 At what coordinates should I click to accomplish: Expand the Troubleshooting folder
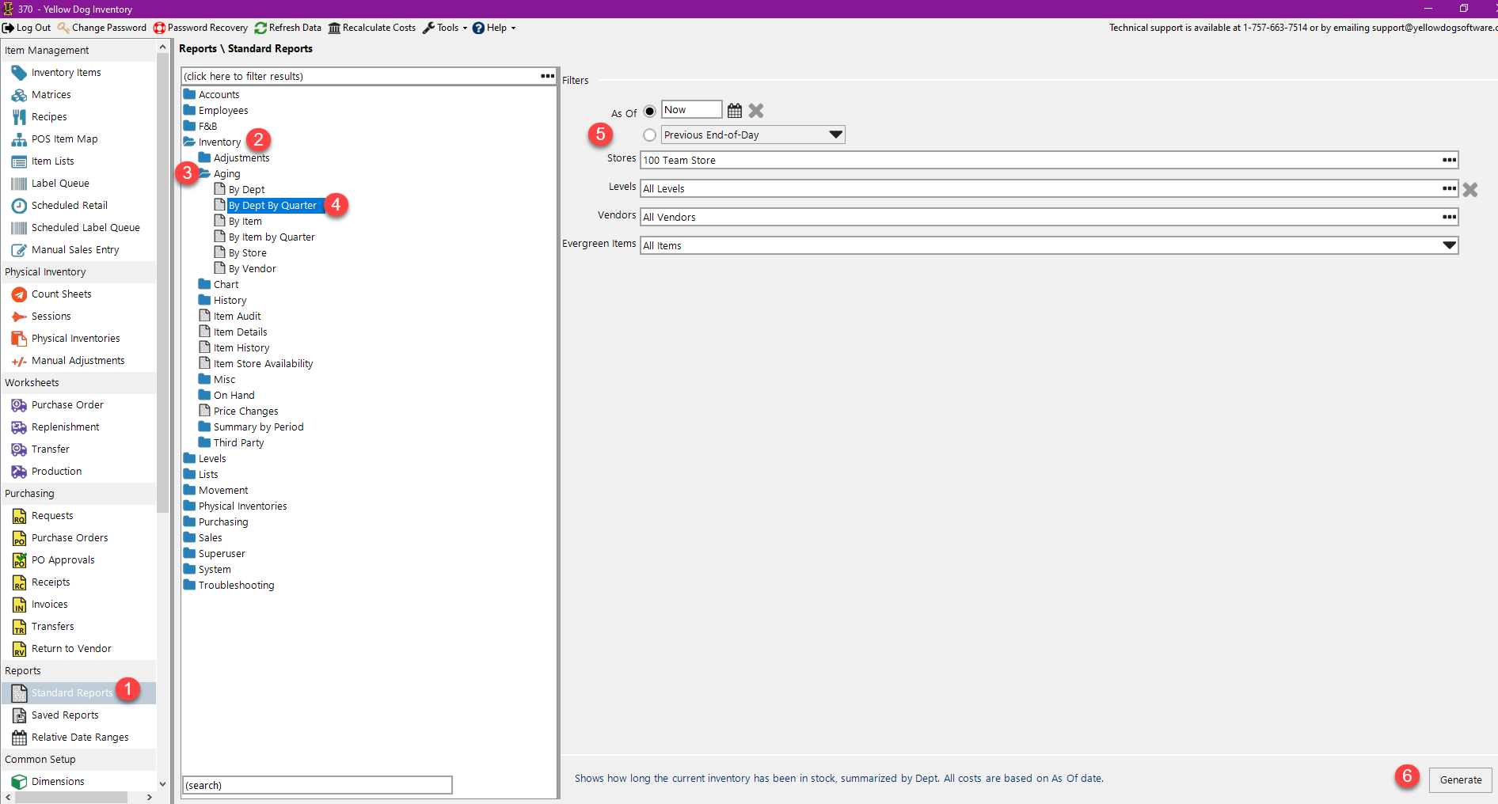[x=189, y=585]
